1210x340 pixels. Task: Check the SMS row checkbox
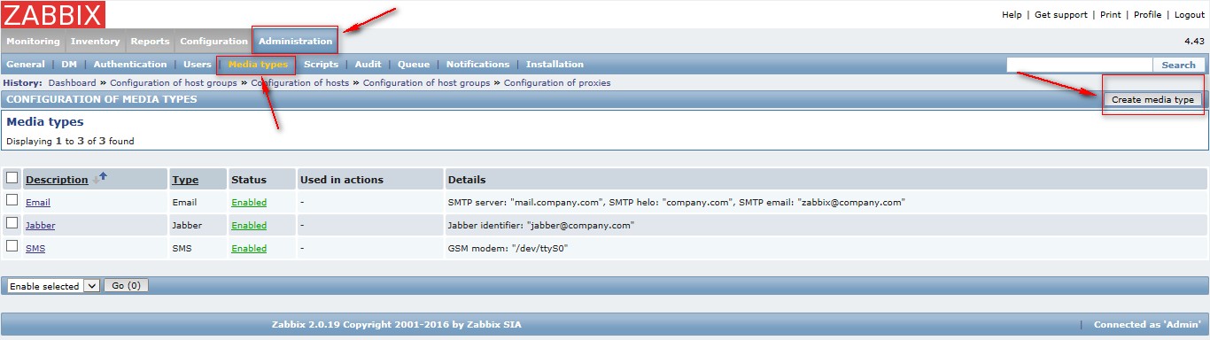pos(12,246)
